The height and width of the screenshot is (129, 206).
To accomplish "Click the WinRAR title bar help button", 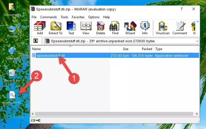I will coord(182,9).
